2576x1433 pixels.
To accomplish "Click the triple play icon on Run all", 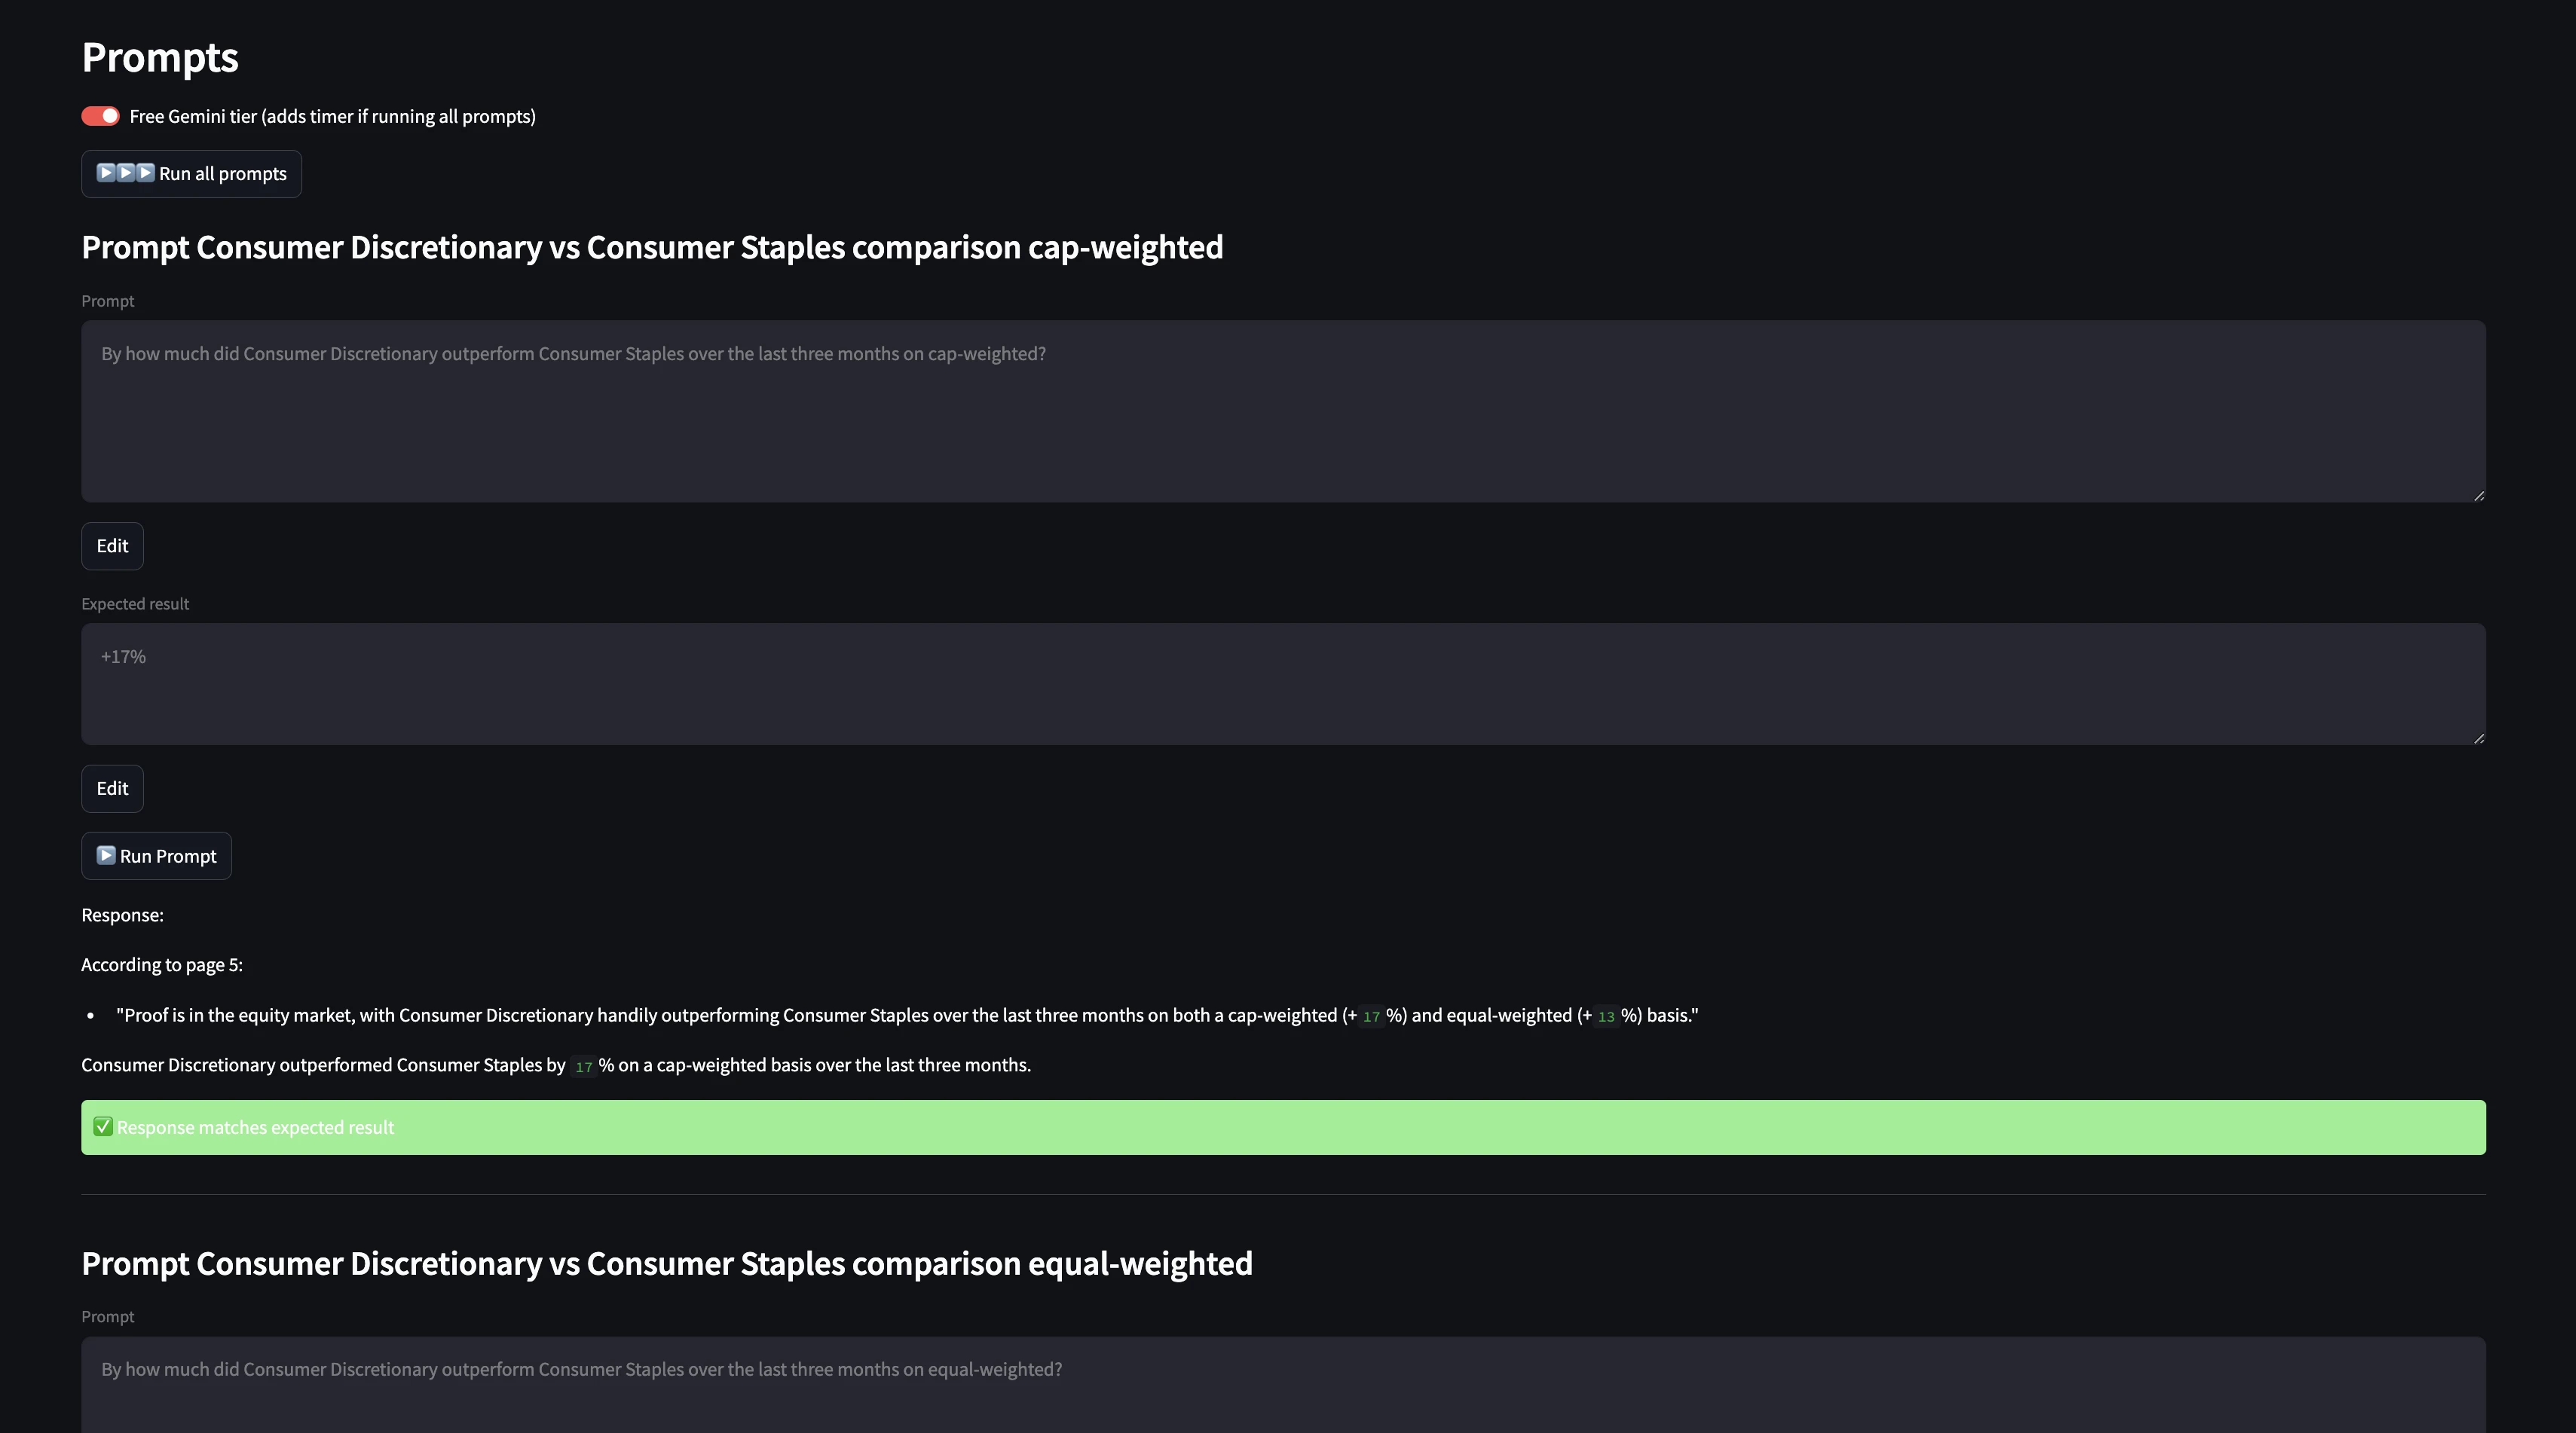I will pos(125,173).
